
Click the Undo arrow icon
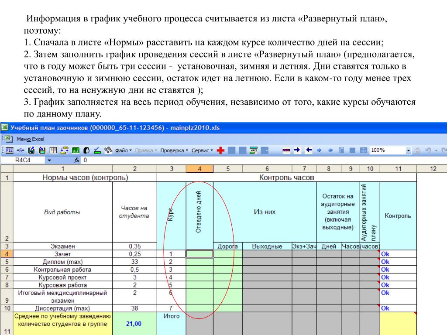428,150
